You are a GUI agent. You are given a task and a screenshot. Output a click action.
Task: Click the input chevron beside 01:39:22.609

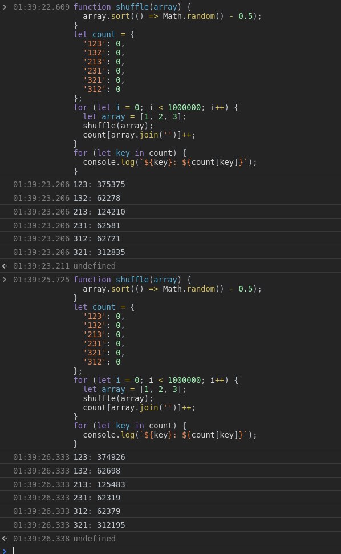(x=4, y=7)
